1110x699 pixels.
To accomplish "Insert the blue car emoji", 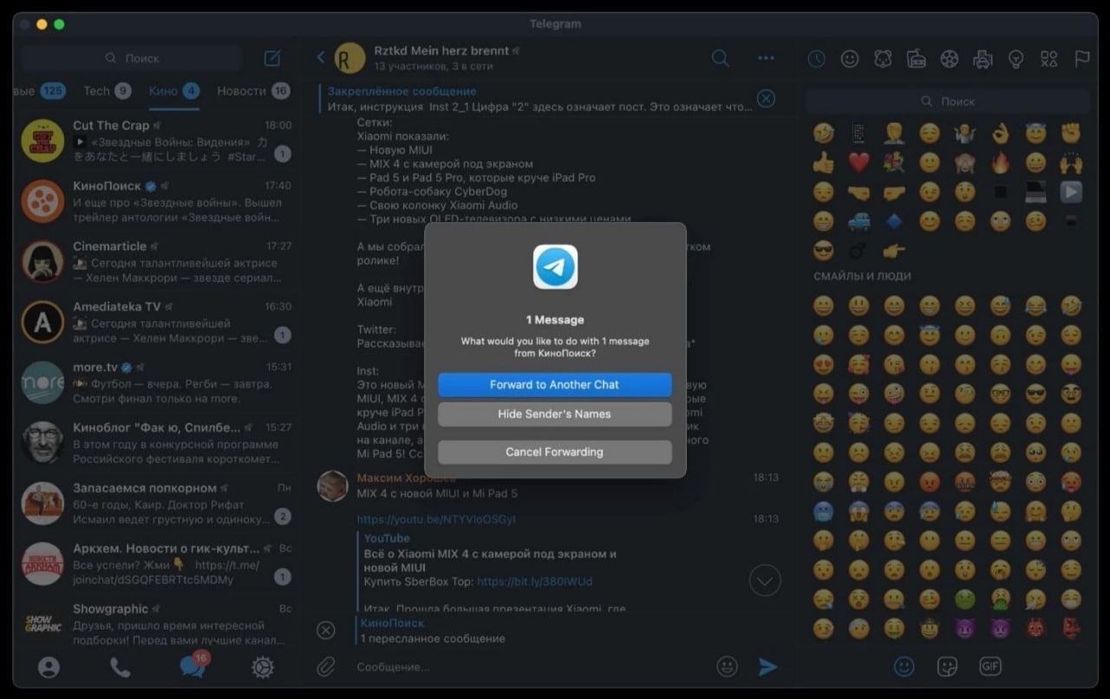I will pyautogui.click(x=859, y=221).
